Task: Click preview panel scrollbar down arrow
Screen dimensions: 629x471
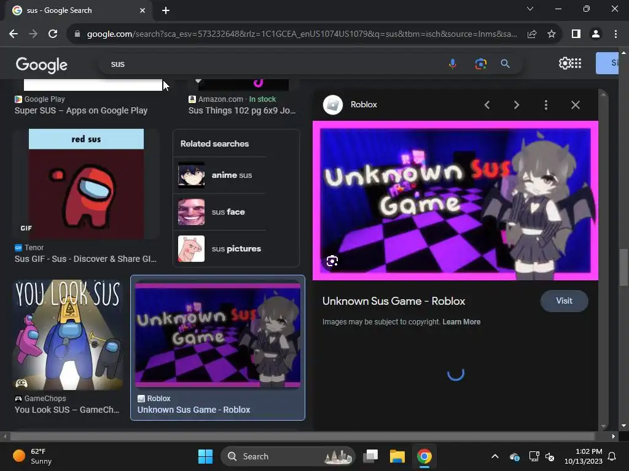Action: [603, 426]
